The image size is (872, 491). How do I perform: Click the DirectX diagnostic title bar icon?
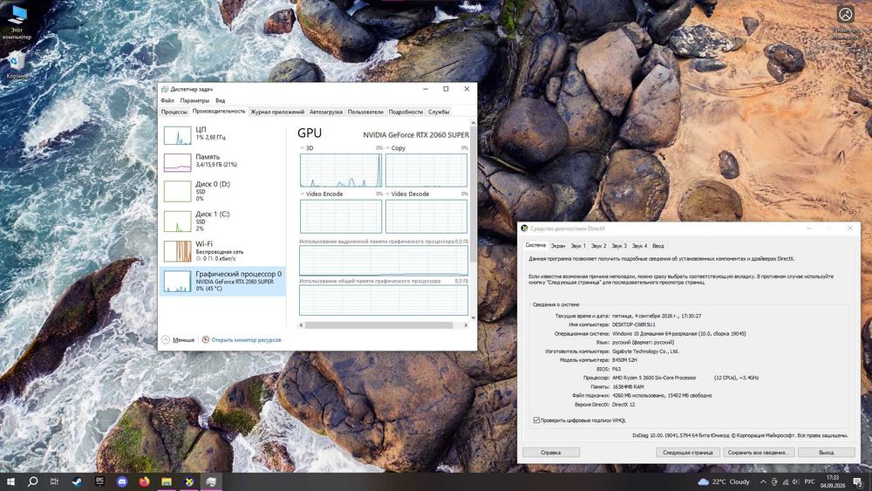point(524,228)
